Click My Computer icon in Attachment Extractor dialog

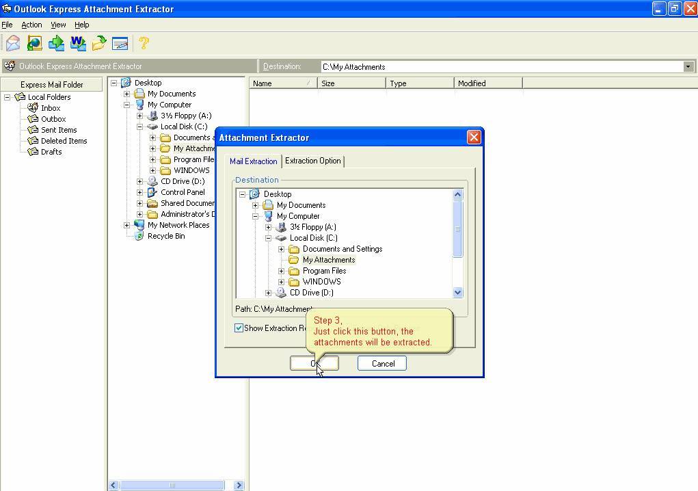click(x=268, y=216)
